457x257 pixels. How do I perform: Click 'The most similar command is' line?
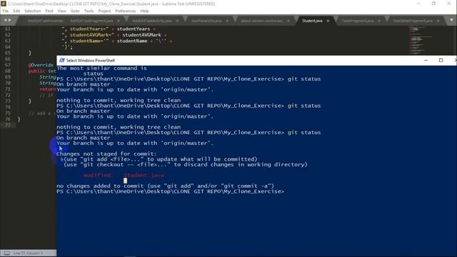101,69
